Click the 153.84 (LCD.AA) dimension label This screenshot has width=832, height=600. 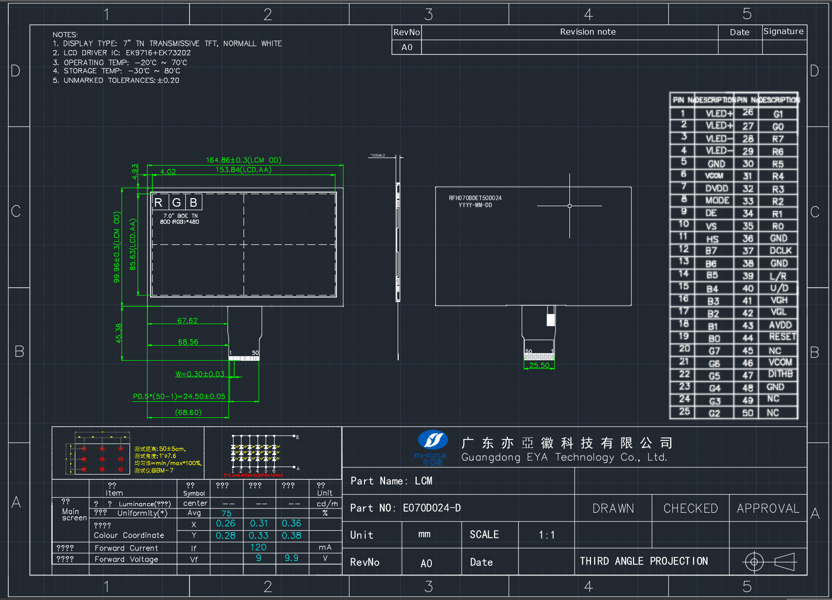244,170
